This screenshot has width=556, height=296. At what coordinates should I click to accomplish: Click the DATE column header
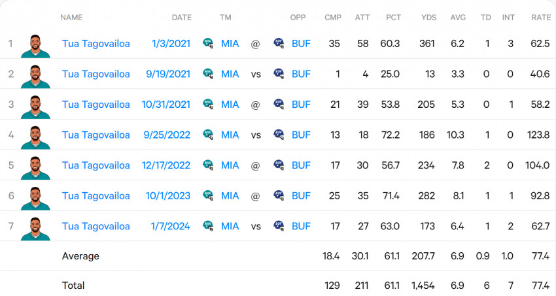pyautogui.click(x=181, y=18)
